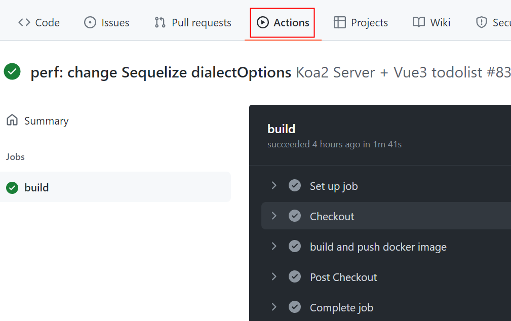Viewport: 511px width, 321px height.
Task: Click the Checkout step status checkmark
Action: (295, 216)
